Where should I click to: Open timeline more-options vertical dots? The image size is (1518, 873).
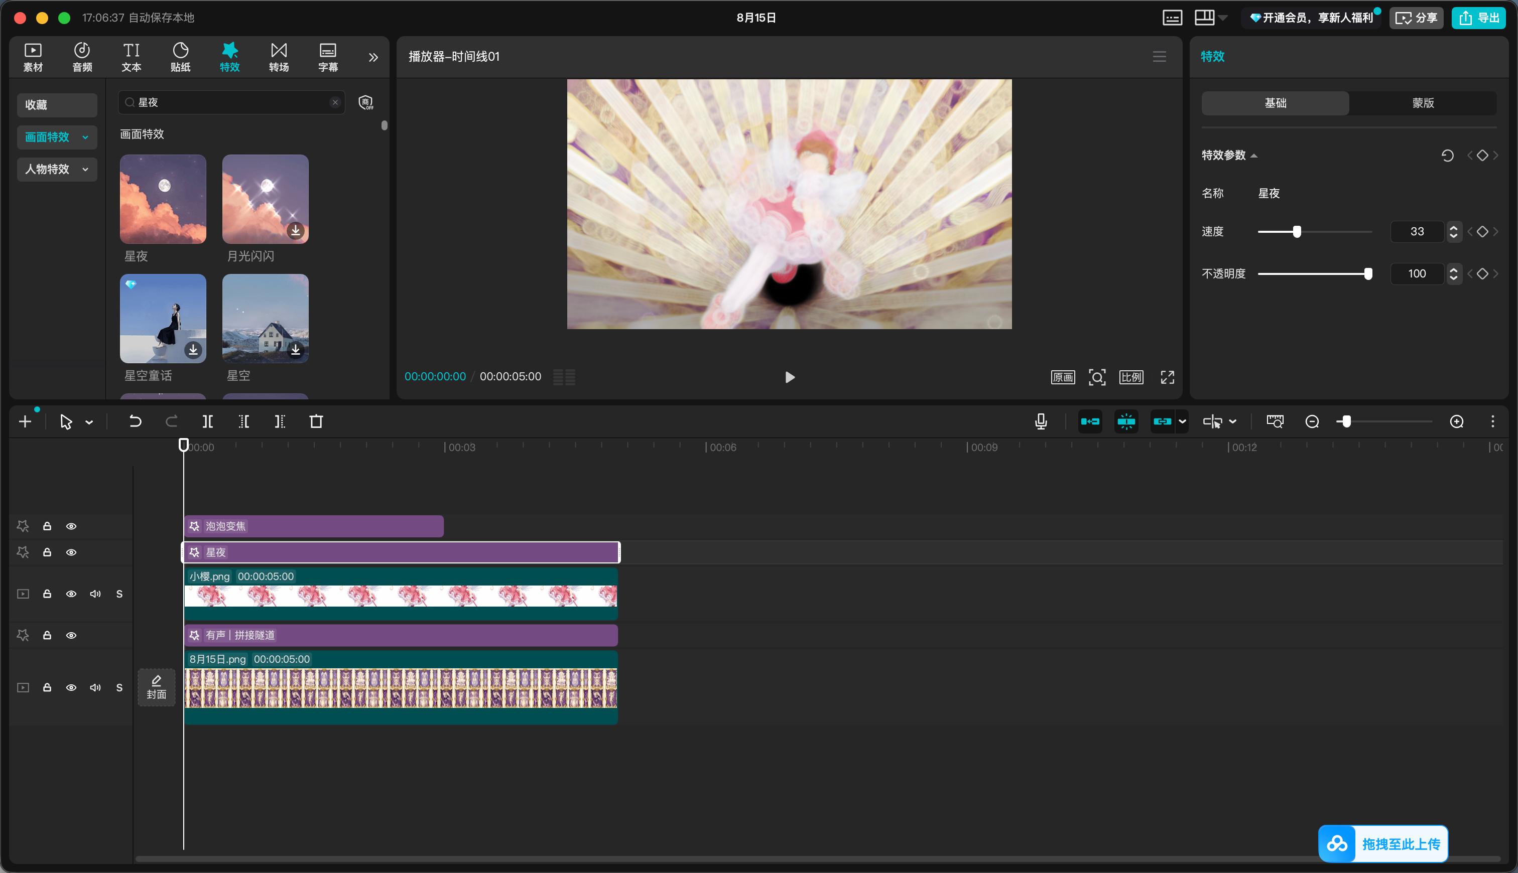1493,421
